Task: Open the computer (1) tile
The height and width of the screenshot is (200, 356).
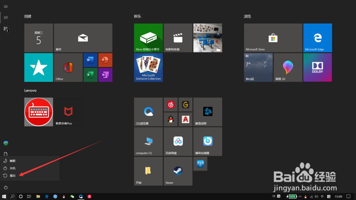Action: tap(148, 141)
